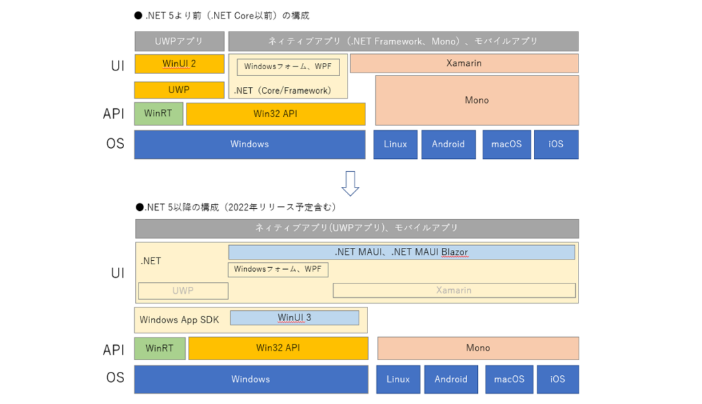Click the 'OS' row label of pre-.NET 5 diagram
The image size is (702, 404).
tap(115, 144)
